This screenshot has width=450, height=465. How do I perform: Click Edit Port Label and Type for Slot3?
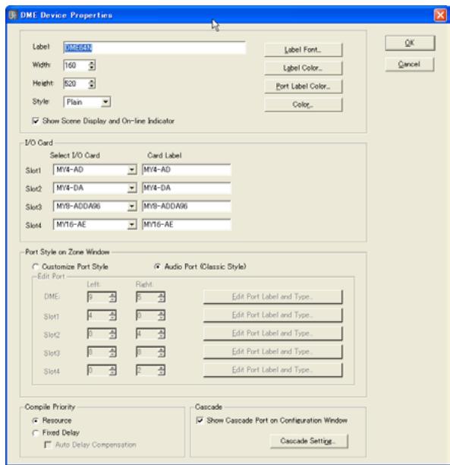pyautogui.click(x=273, y=352)
